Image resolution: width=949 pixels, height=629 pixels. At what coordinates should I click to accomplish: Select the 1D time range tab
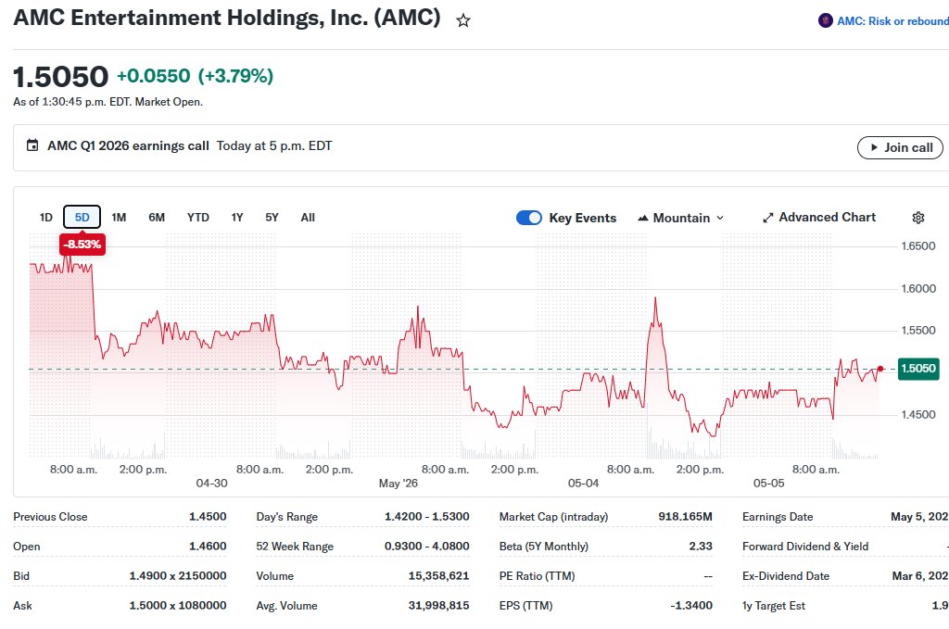[46, 217]
